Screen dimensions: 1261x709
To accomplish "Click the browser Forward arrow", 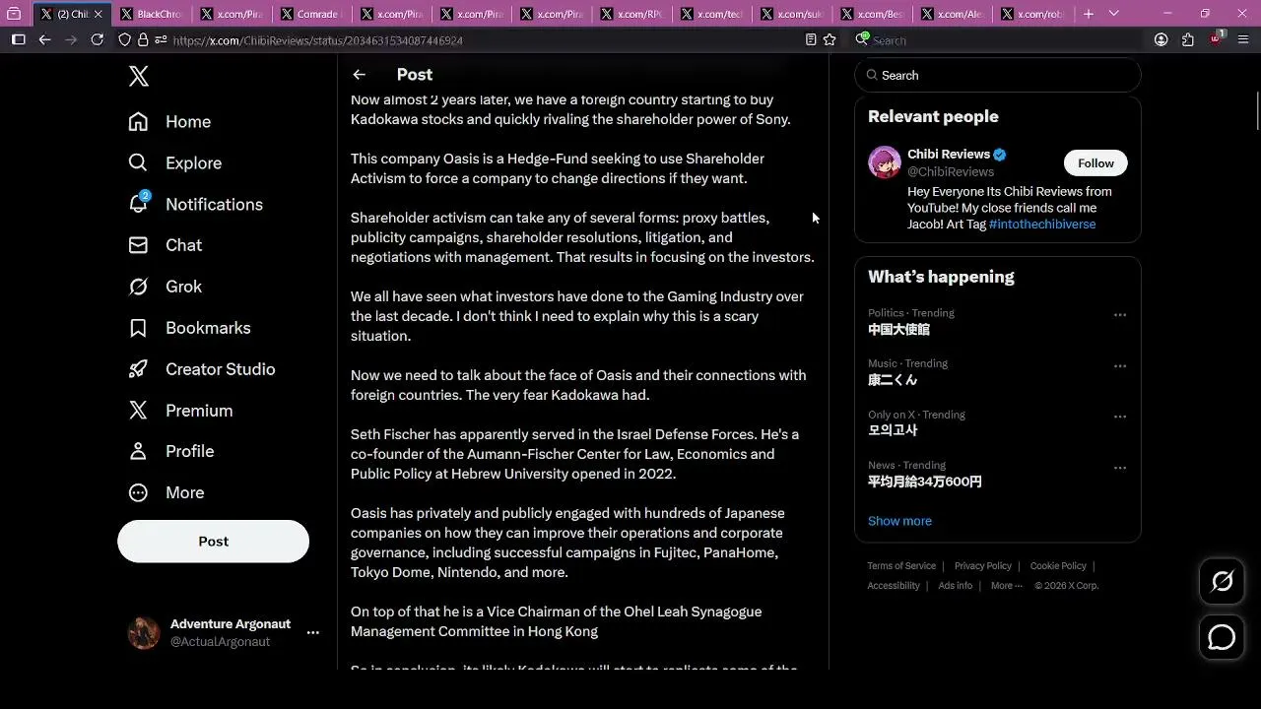I will 70,39.
